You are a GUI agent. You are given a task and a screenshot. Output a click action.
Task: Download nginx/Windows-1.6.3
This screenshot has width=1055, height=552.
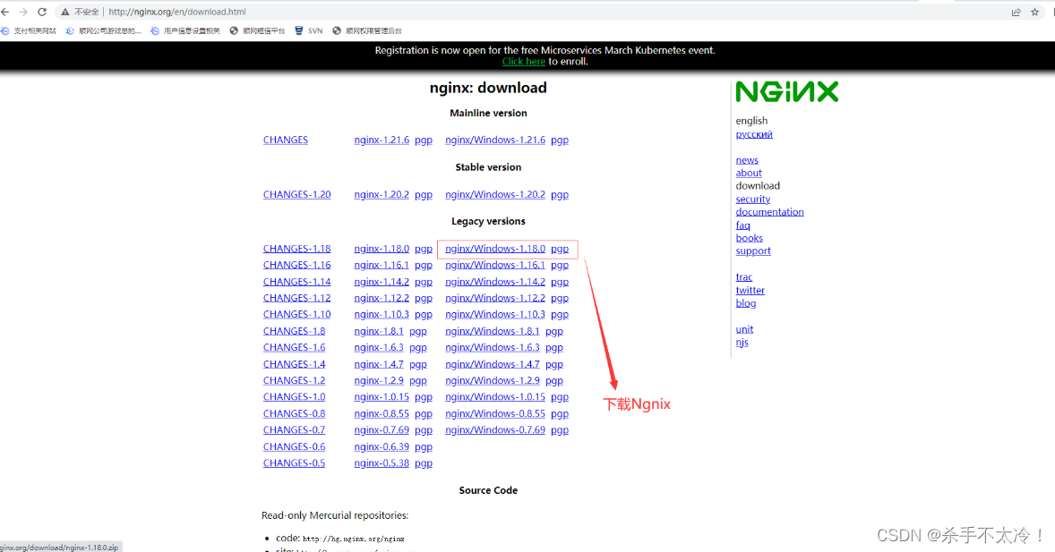coord(493,348)
